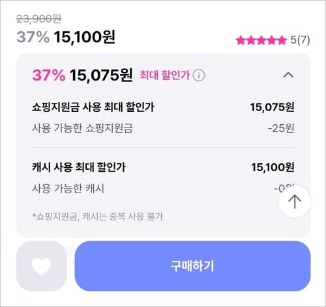This screenshot has width=326, height=307.
Task: Click the -25원 shopping support amount
Action: coord(281,128)
